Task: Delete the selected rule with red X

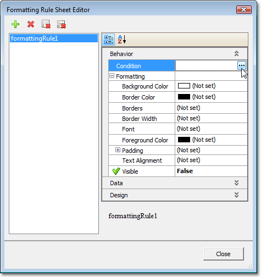Action: click(31, 24)
